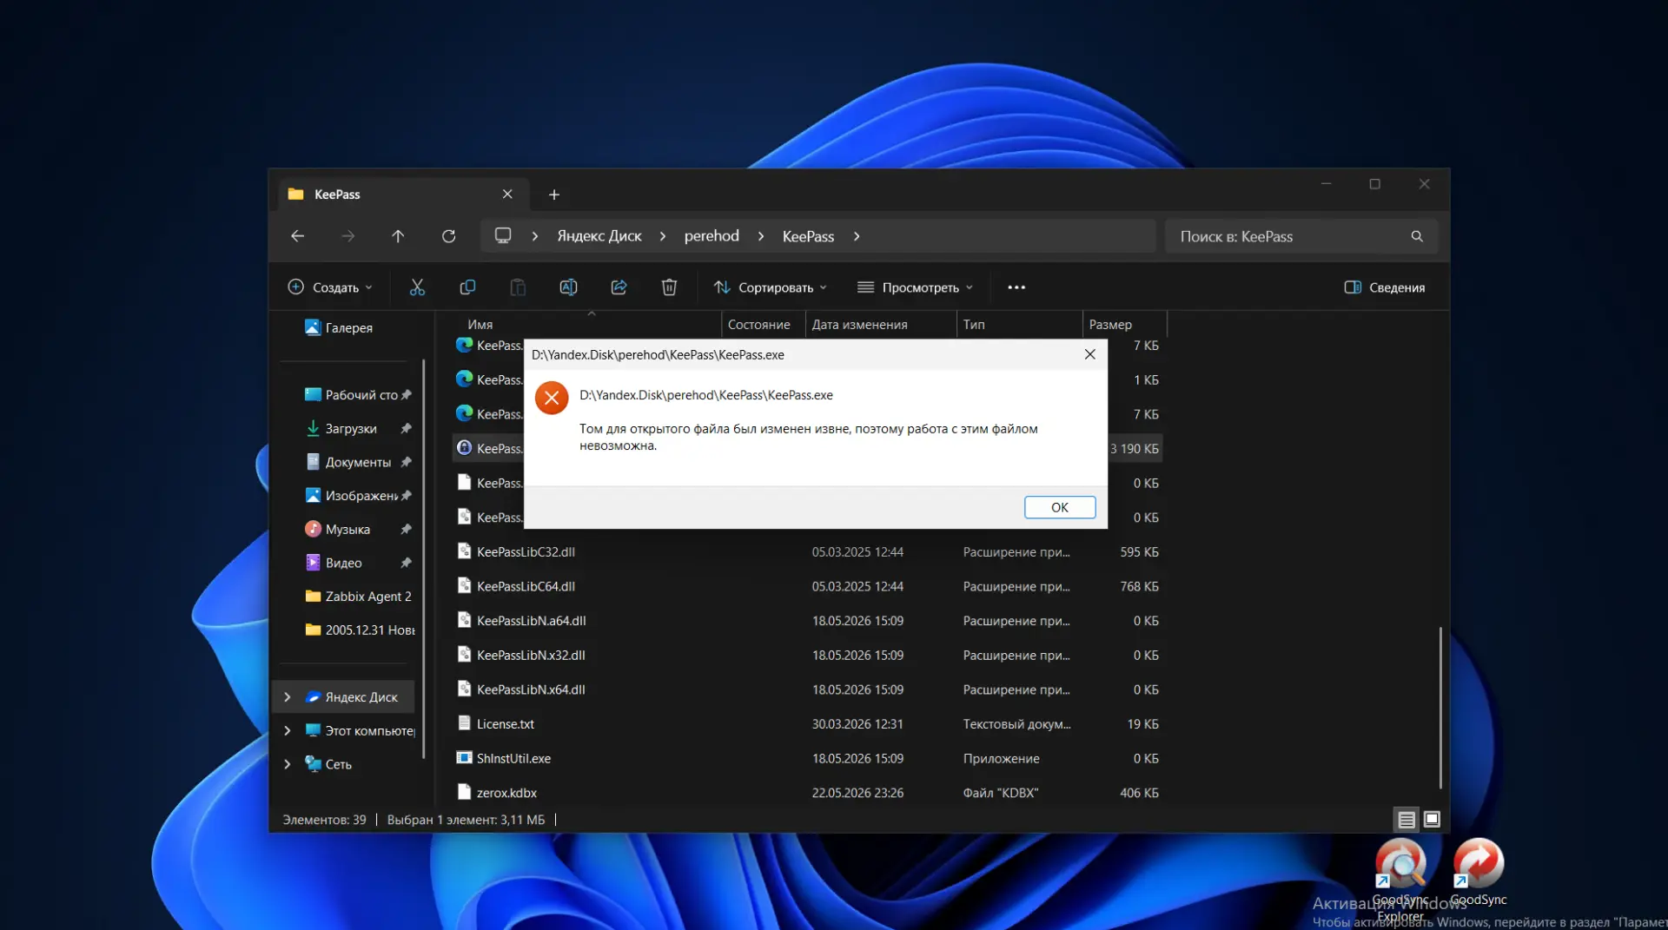Close the KeePass tab
Image resolution: width=1668 pixels, height=930 pixels.
click(x=507, y=195)
